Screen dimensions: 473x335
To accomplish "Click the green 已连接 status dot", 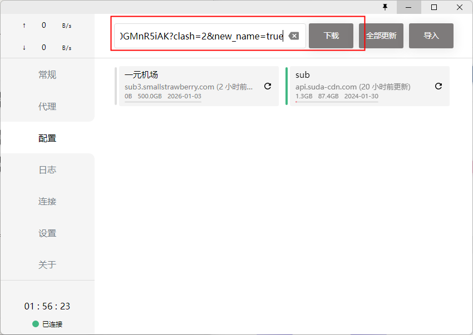I will click(x=36, y=324).
